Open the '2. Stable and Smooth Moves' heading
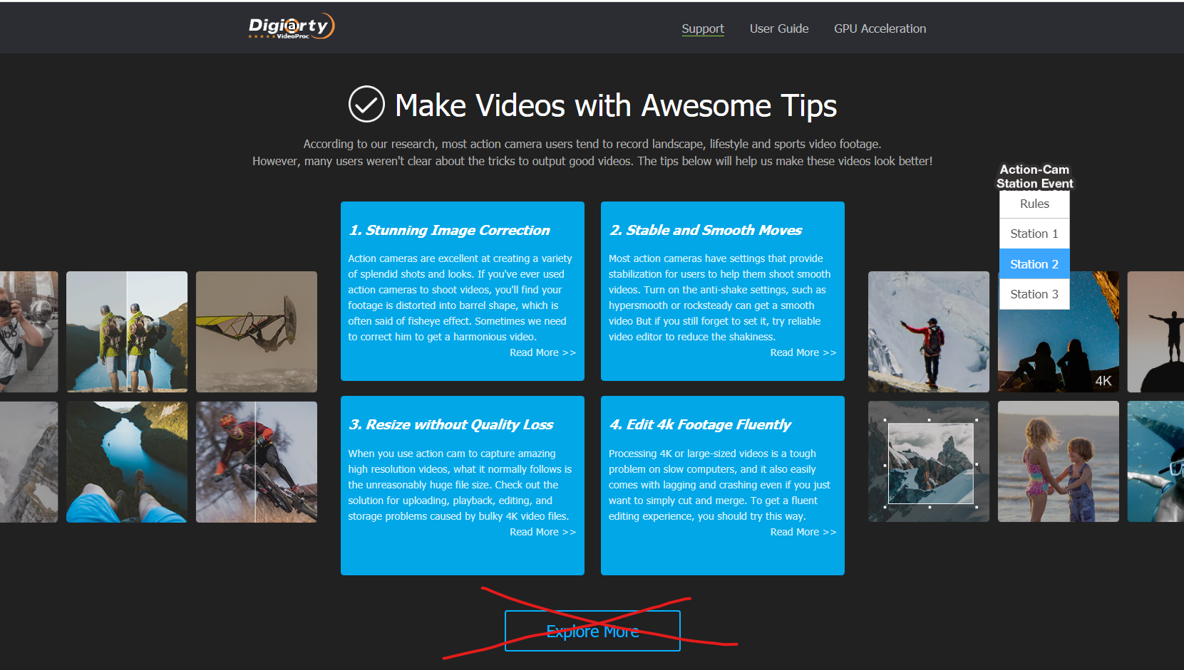 pyautogui.click(x=706, y=230)
